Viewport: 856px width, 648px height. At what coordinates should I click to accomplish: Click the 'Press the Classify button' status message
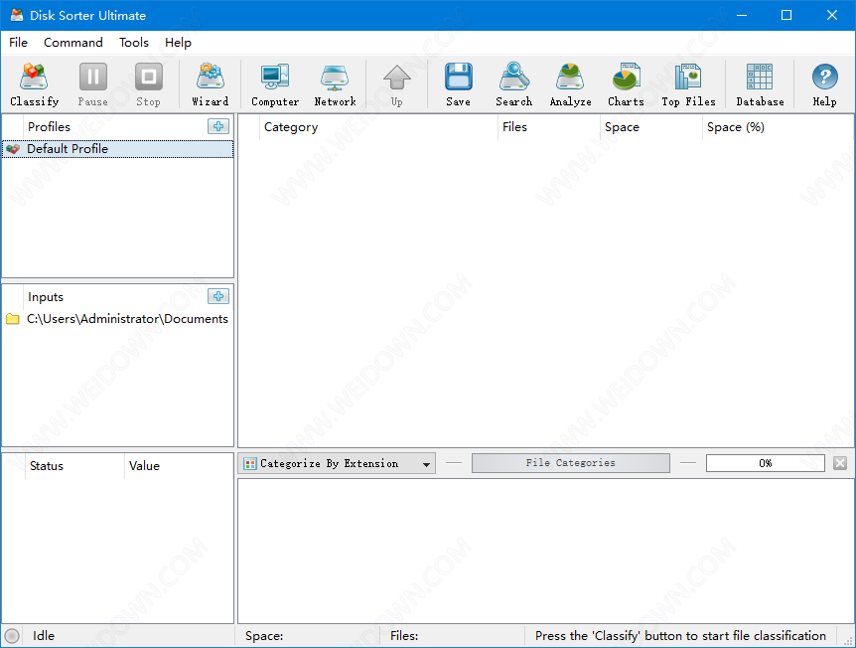(680, 636)
